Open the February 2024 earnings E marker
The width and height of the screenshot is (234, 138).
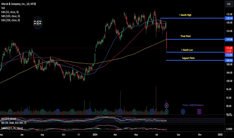[105, 111]
